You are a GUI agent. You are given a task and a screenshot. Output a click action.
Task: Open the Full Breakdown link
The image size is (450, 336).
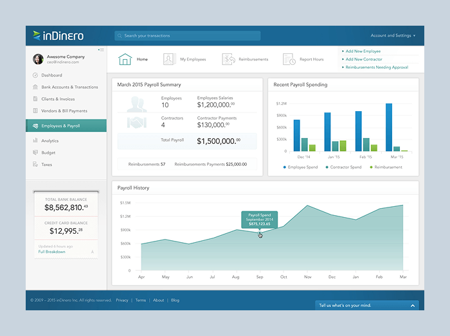pyautogui.click(x=51, y=252)
